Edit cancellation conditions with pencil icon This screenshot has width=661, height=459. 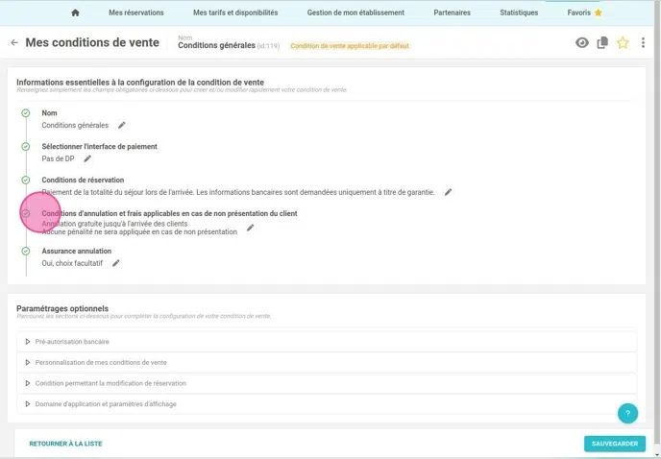(250, 228)
